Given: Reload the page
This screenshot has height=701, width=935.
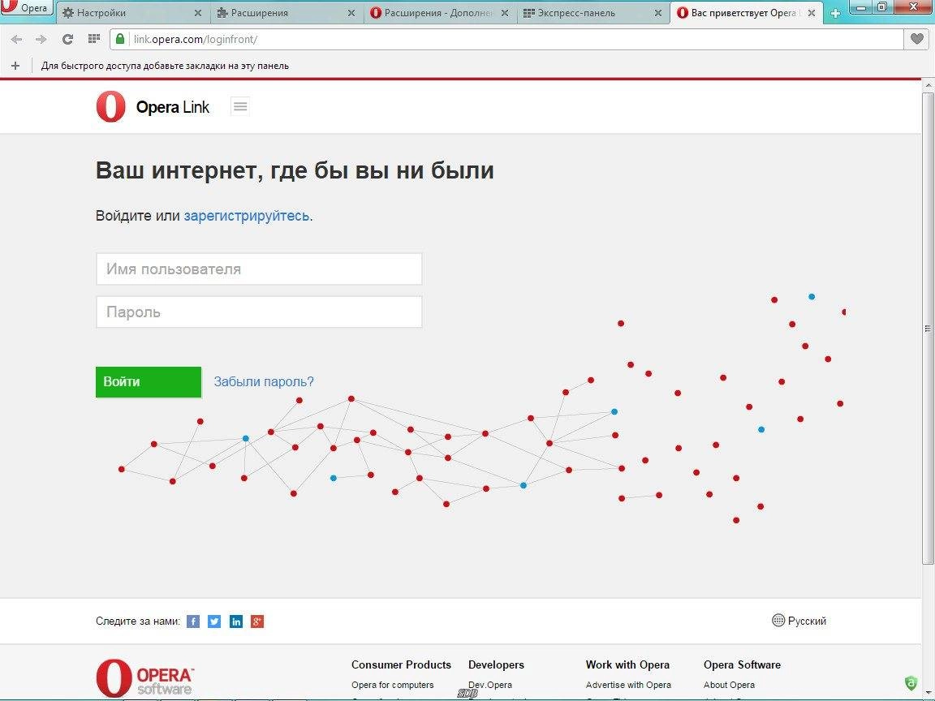Looking at the screenshot, I should click(67, 39).
